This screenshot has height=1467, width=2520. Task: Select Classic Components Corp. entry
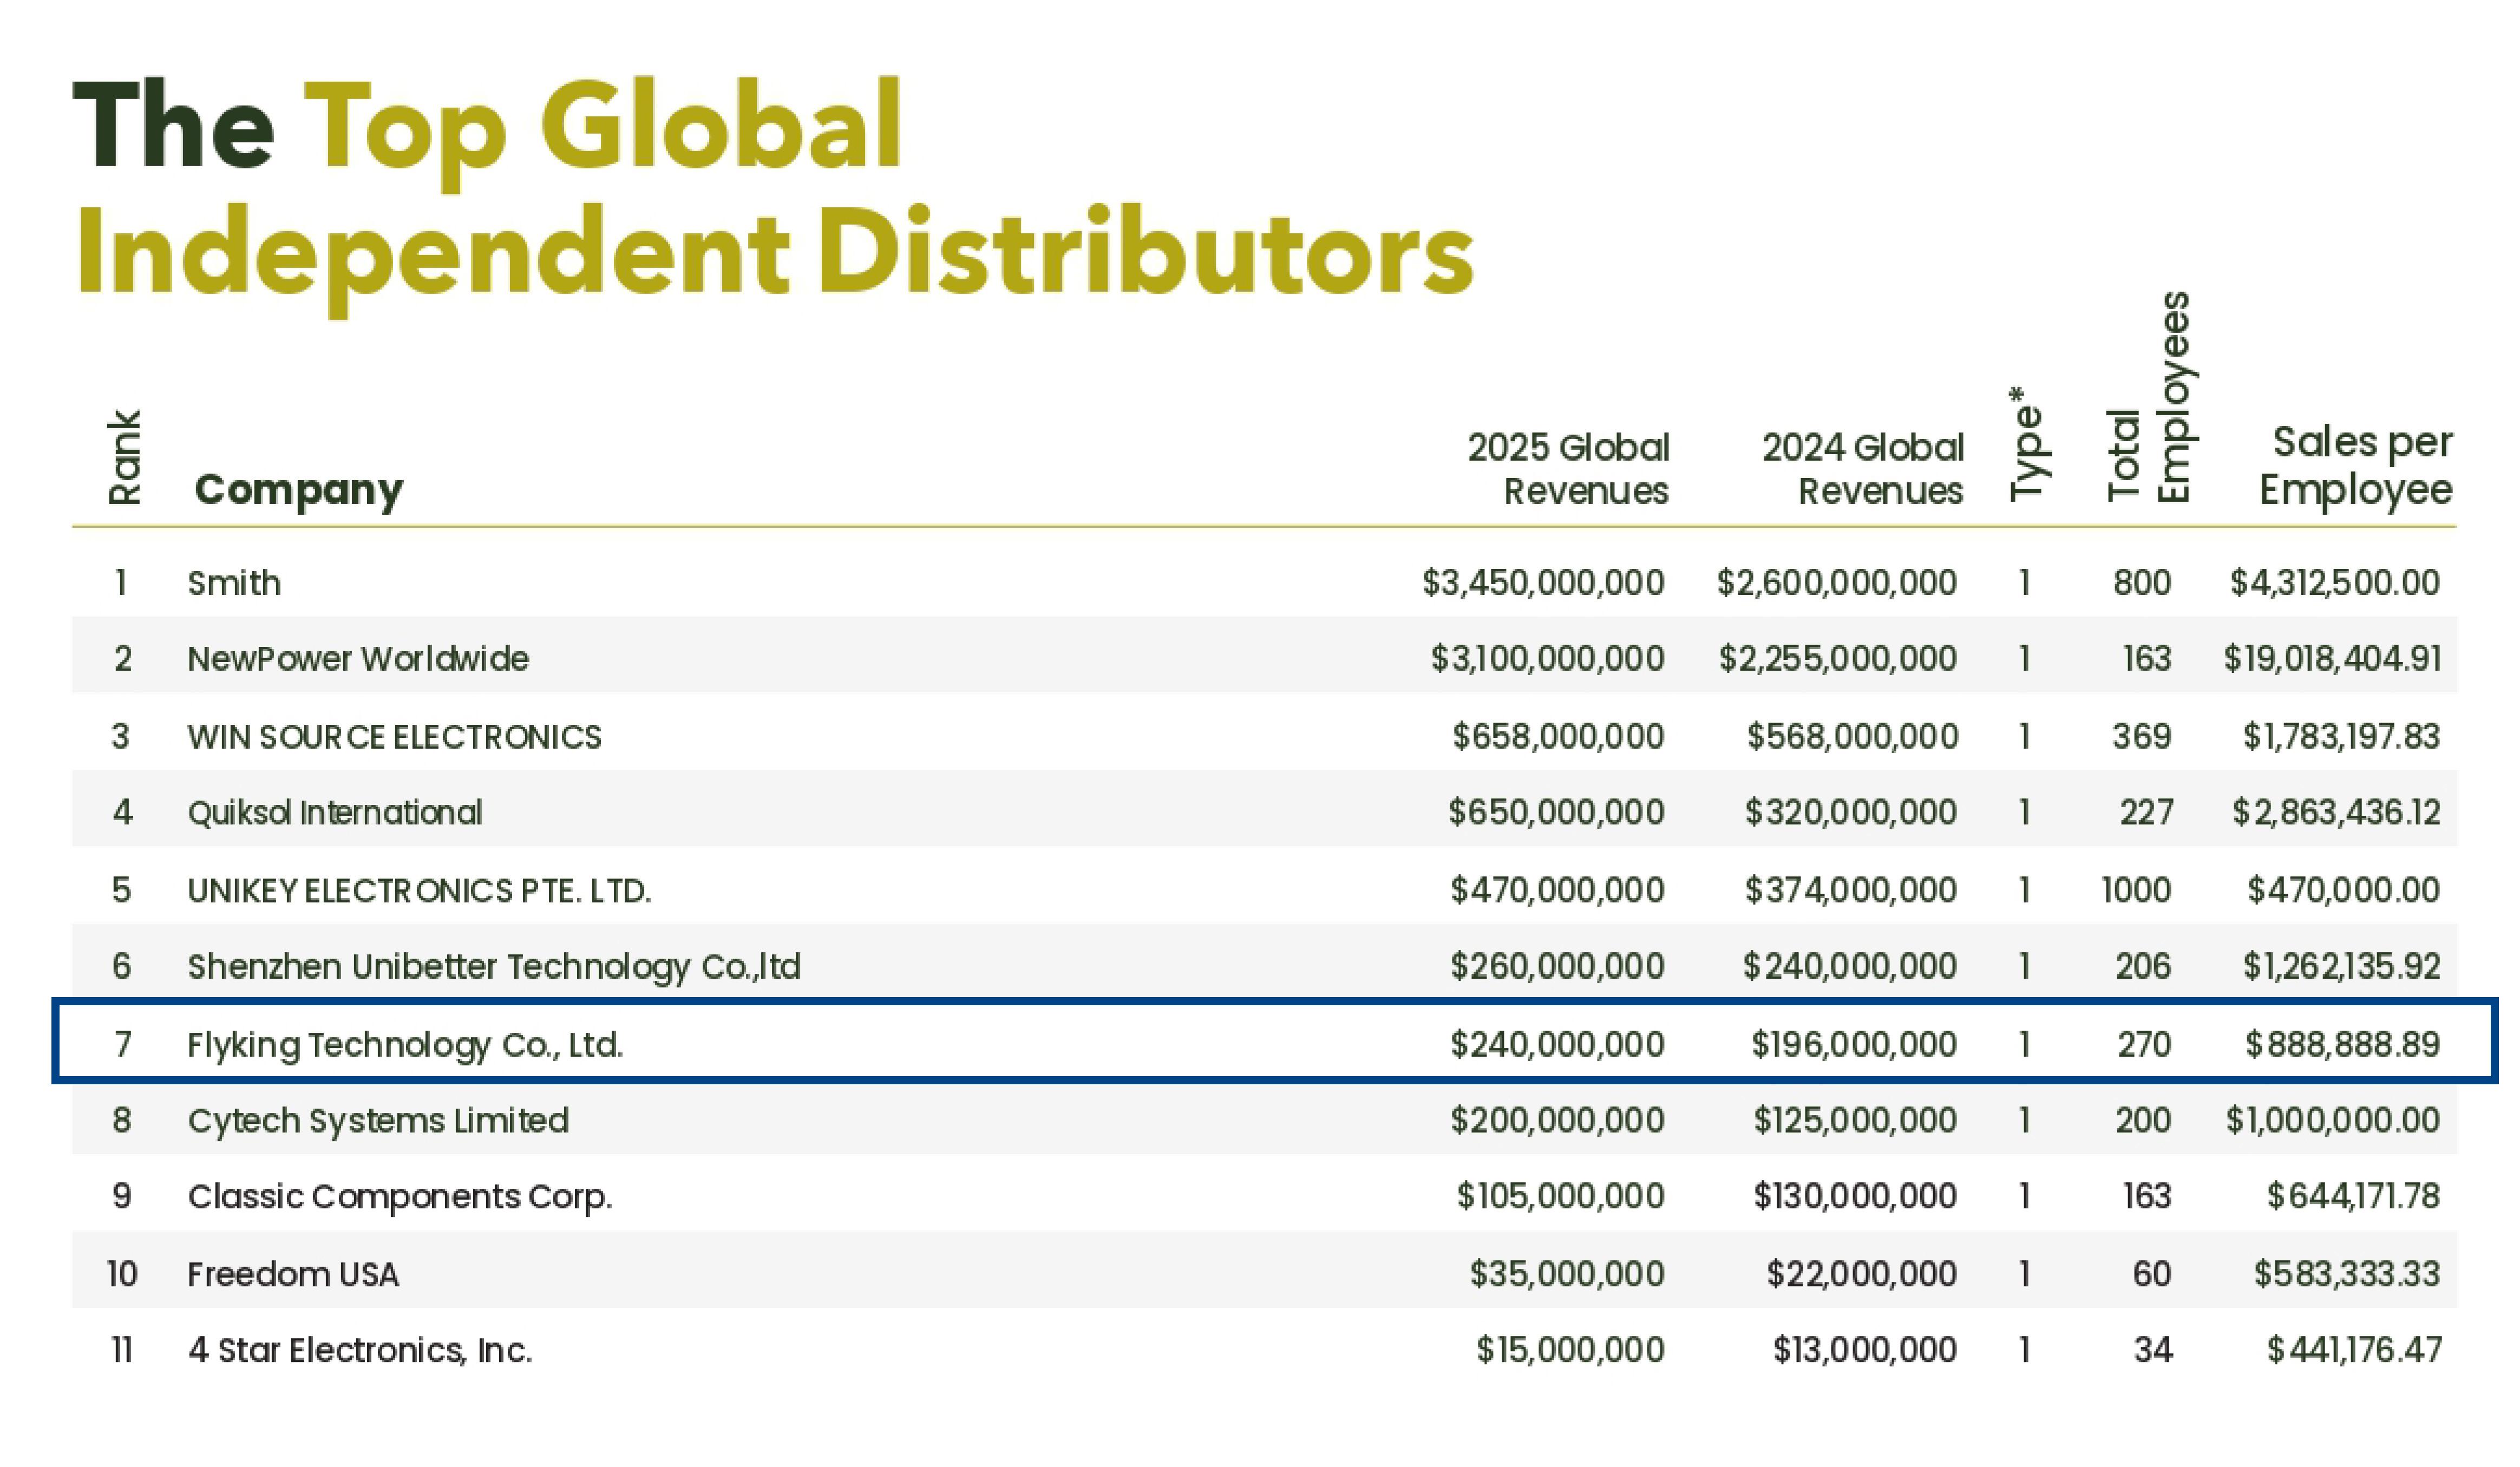pos(400,1198)
